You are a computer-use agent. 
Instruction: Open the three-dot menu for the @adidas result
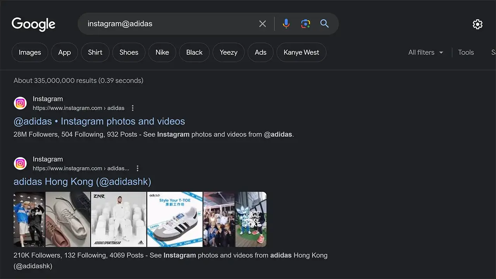pos(133,108)
